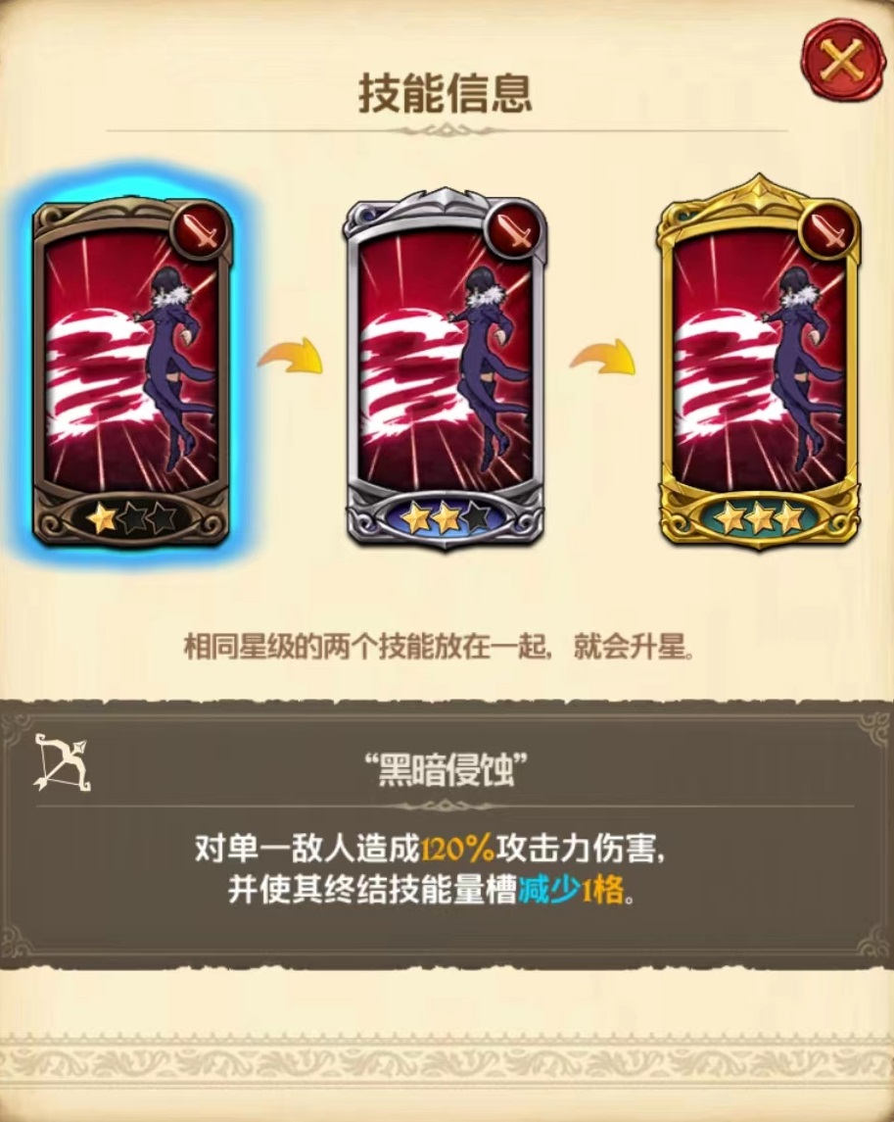Click sword icon on bronze card
This screenshot has width=894, height=1122.
(x=202, y=230)
